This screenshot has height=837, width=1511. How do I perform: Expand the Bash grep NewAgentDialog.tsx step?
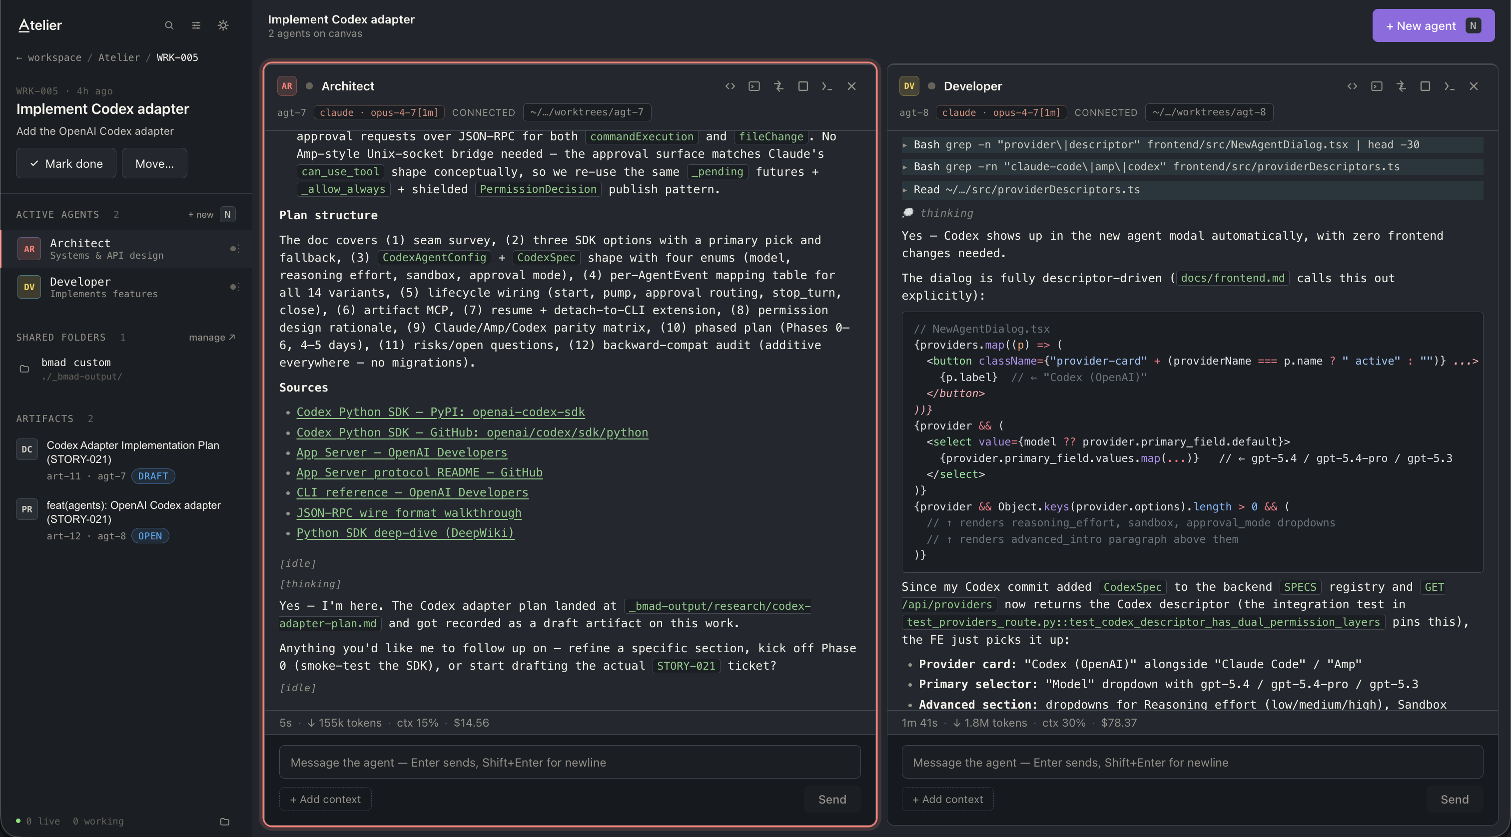pyautogui.click(x=1193, y=145)
